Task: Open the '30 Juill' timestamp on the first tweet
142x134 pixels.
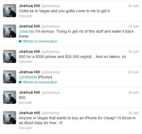Action: (x=133, y=6)
